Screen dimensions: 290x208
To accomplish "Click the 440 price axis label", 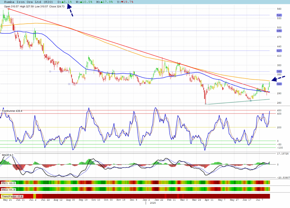I will (279, 46).
